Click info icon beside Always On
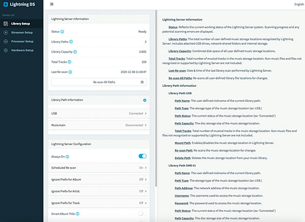The image size is (305, 222). [x=67, y=157]
